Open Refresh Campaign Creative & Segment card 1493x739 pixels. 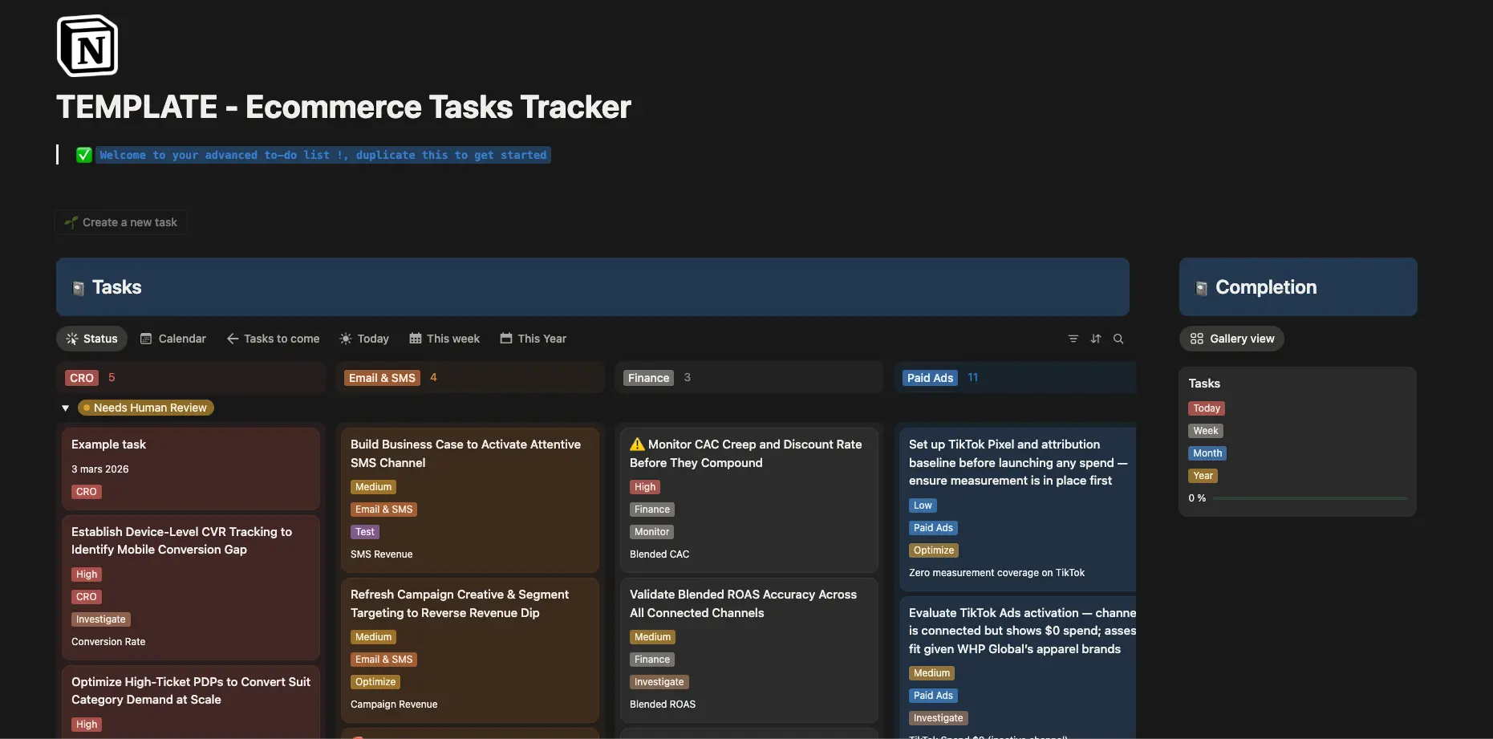[470, 650]
